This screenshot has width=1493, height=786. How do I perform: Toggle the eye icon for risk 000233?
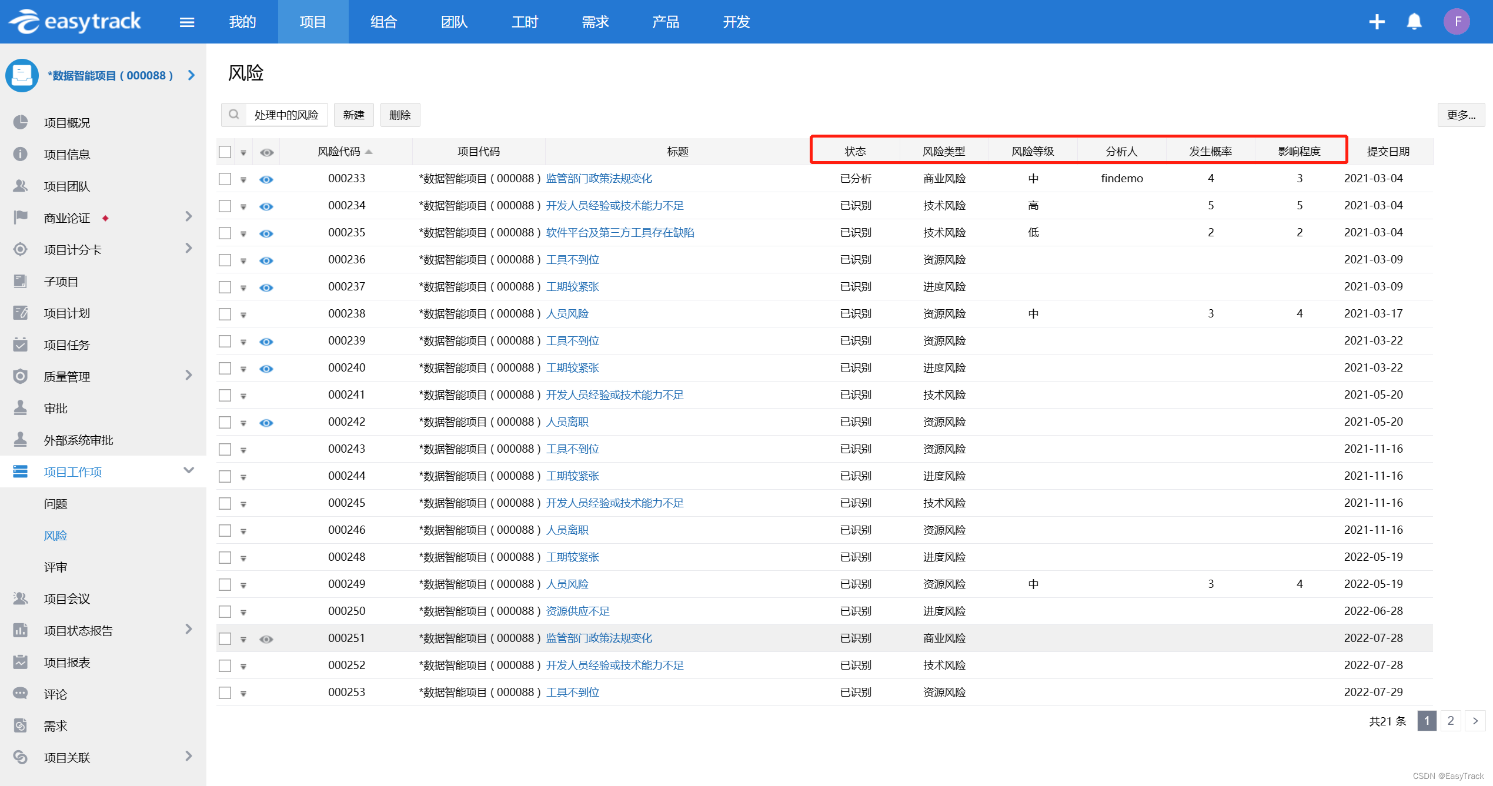pos(266,179)
